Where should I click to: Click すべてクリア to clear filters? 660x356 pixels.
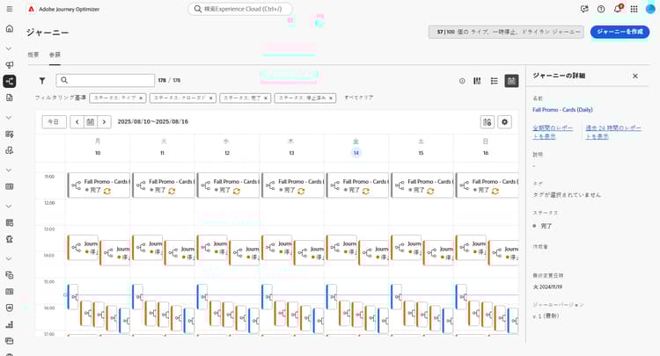coord(359,98)
